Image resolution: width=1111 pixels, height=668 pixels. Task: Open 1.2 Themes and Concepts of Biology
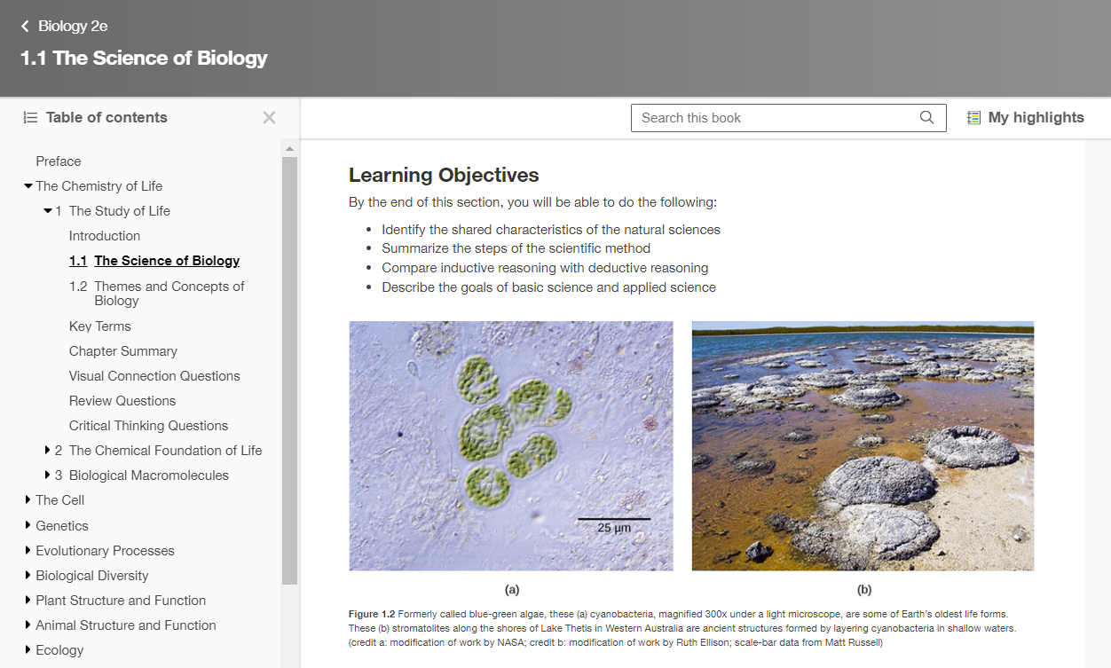coord(157,294)
